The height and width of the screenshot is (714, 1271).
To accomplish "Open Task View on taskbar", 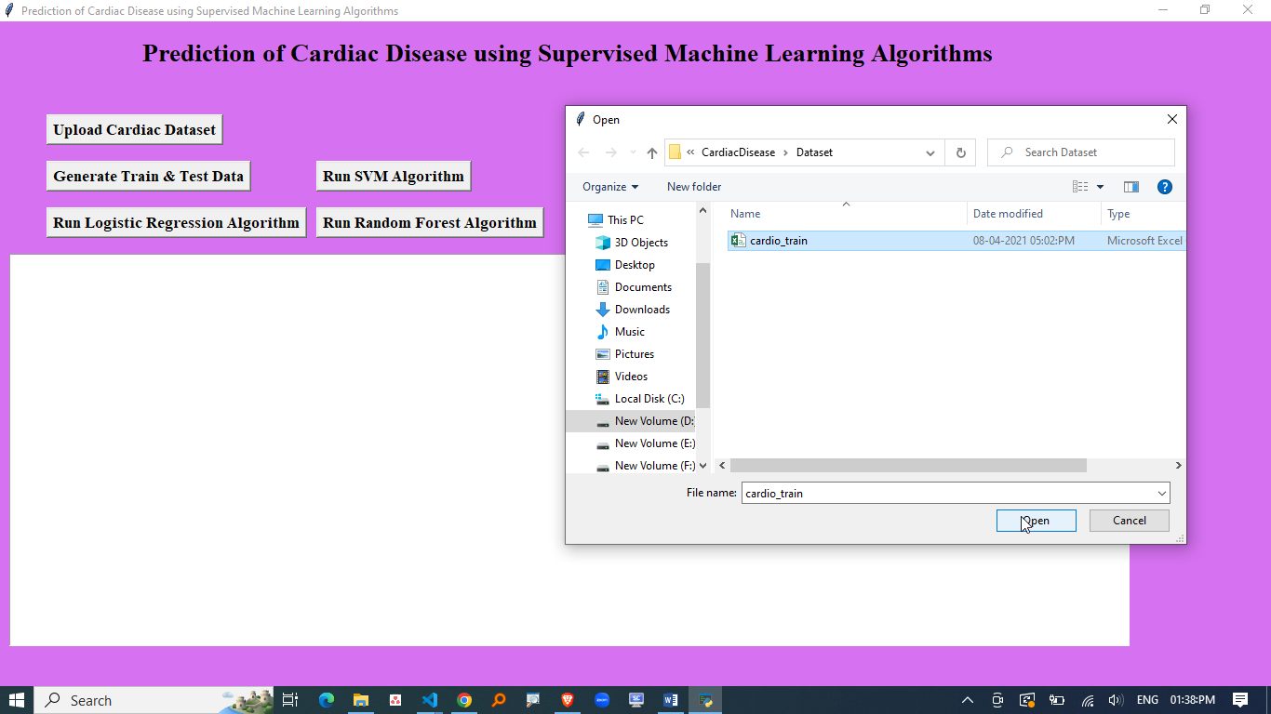I will [x=290, y=700].
